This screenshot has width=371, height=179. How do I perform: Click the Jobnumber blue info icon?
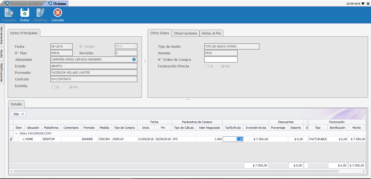(x=134, y=59)
